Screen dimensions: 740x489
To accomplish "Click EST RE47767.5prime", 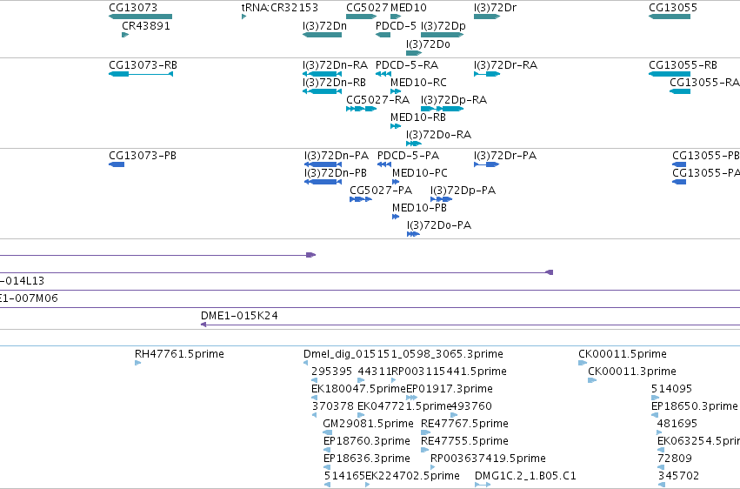I will 425,432.
